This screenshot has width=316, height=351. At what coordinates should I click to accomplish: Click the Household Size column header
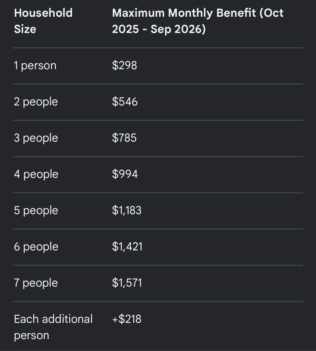pyautogui.click(x=43, y=13)
